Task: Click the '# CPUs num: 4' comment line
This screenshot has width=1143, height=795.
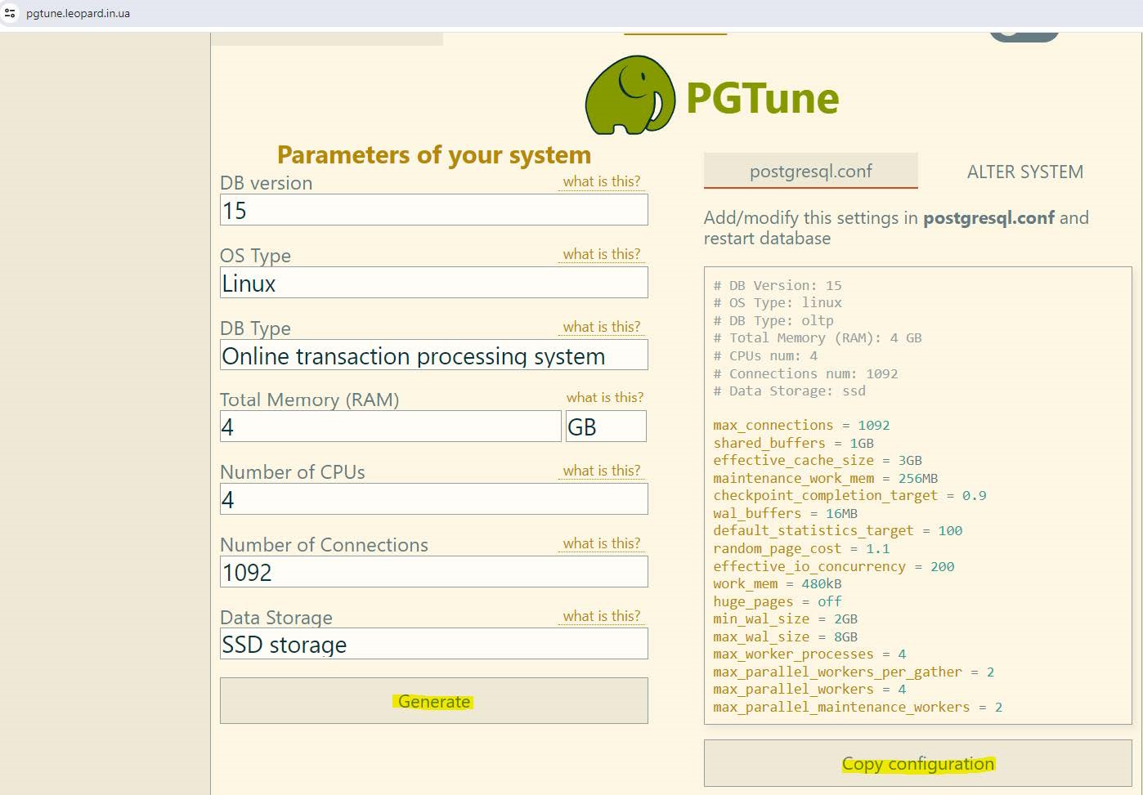Action: [x=765, y=355]
